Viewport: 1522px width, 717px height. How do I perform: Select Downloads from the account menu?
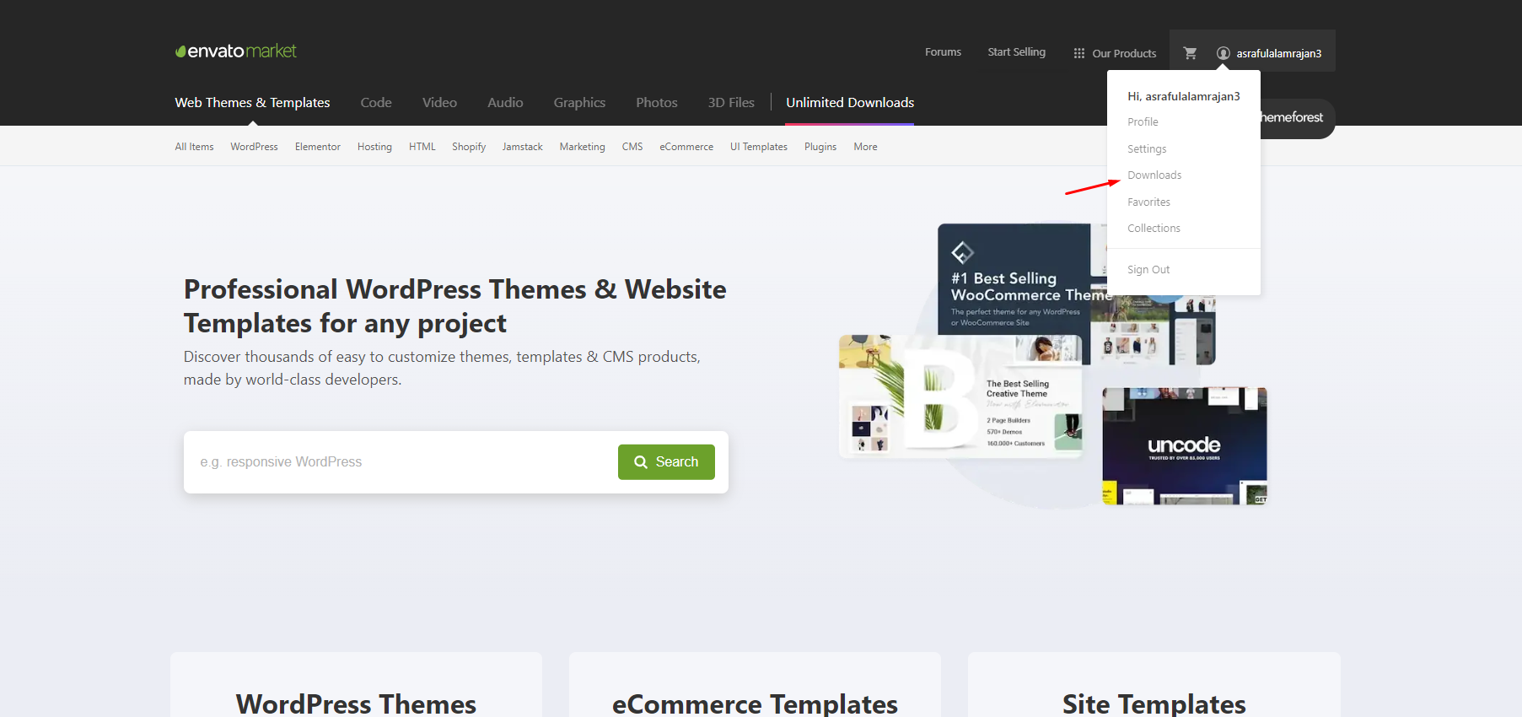tap(1154, 175)
